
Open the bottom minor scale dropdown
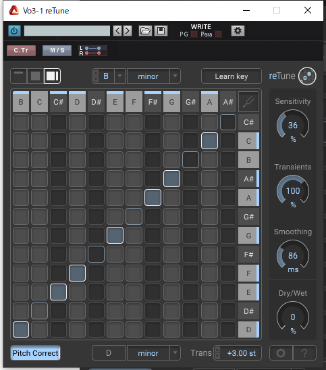[175, 353]
